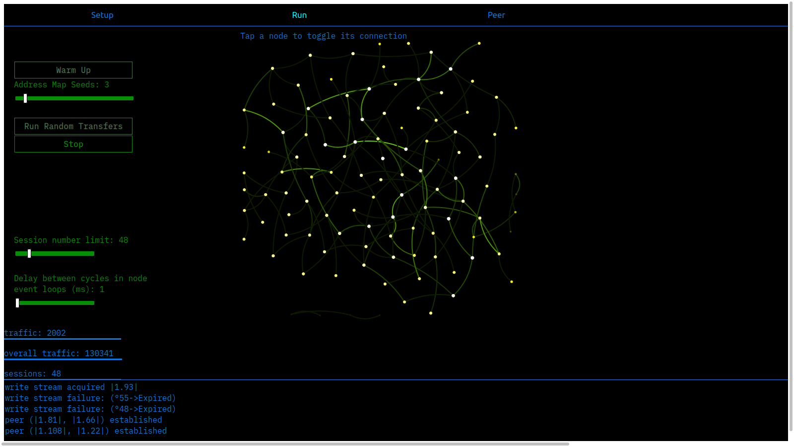Screen dimensions: 794x447
Task: Toggle a yellow node's connection in the graph
Action: click(x=330, y=78)
